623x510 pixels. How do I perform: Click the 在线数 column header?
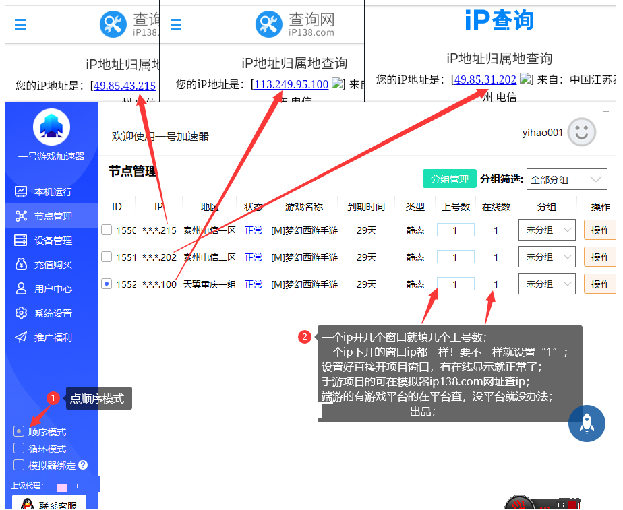496,206
